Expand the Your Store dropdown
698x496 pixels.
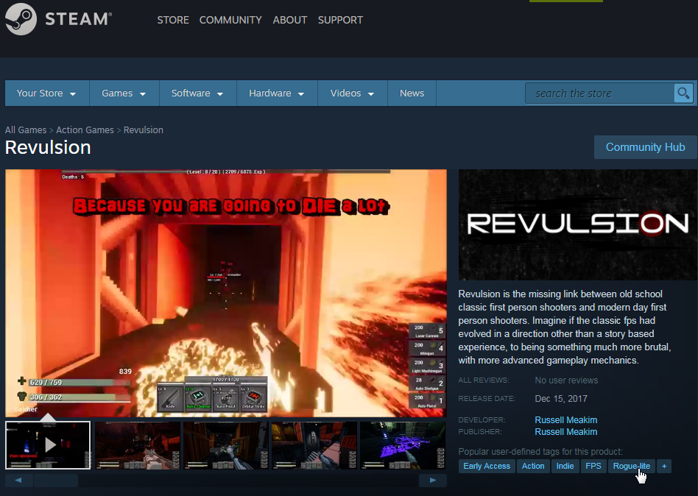tap(46, 93)
